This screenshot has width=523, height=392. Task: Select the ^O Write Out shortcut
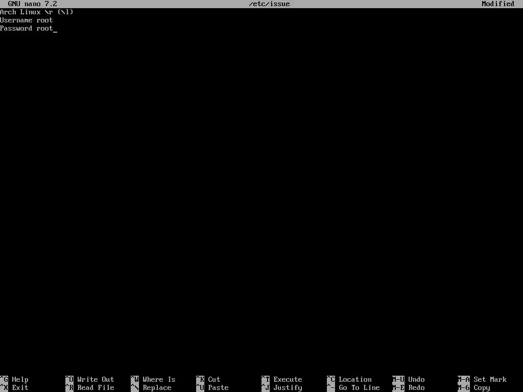pos(90,379)
